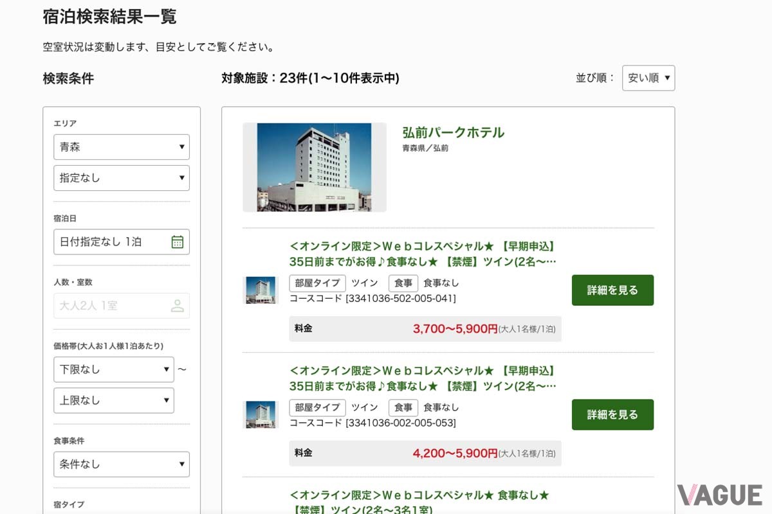Click the 宿泊日 日付指定なし 1泊 field
772x514 pixels.
click(x=122, y=242)
